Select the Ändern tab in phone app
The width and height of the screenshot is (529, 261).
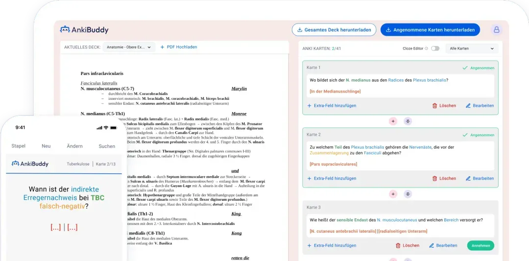coord(74,146)
